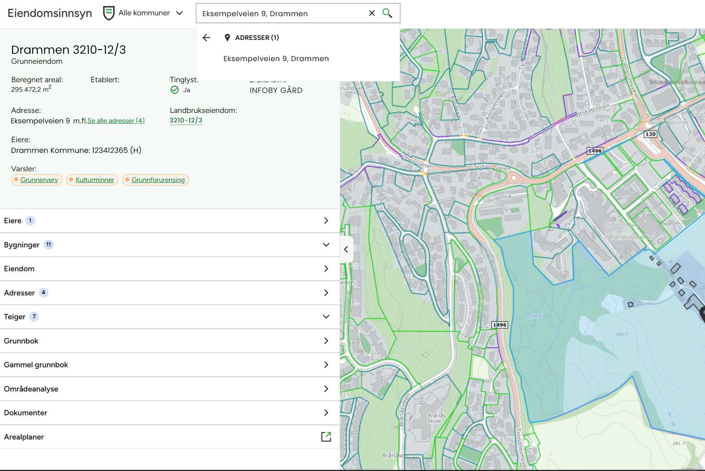Click the owner text Drammen Kommune: 123412365 (H)

pos(76,150)
